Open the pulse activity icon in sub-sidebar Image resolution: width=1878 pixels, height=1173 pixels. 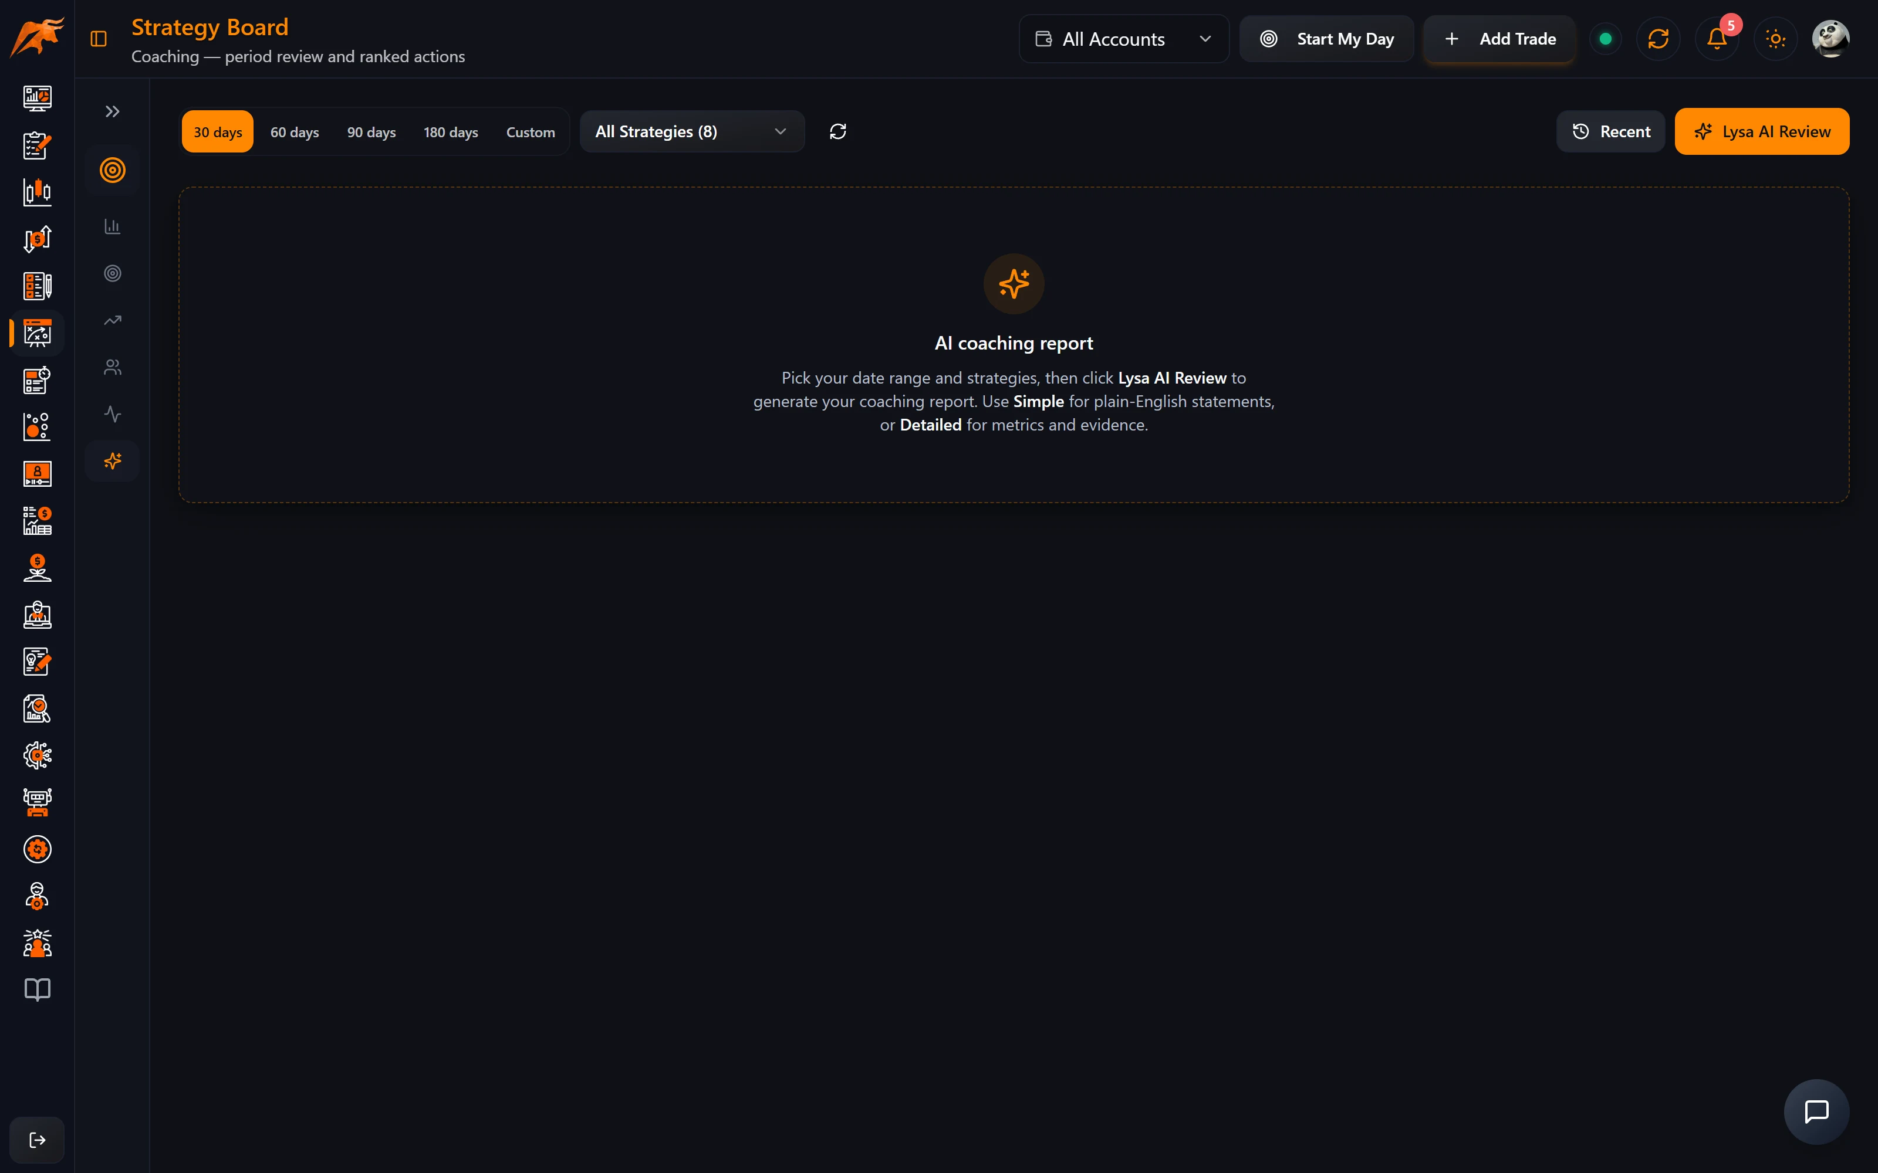tap(113, 414)
